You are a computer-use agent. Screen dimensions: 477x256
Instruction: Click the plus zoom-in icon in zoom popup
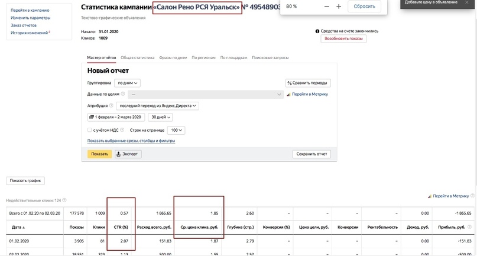[339, 7]
